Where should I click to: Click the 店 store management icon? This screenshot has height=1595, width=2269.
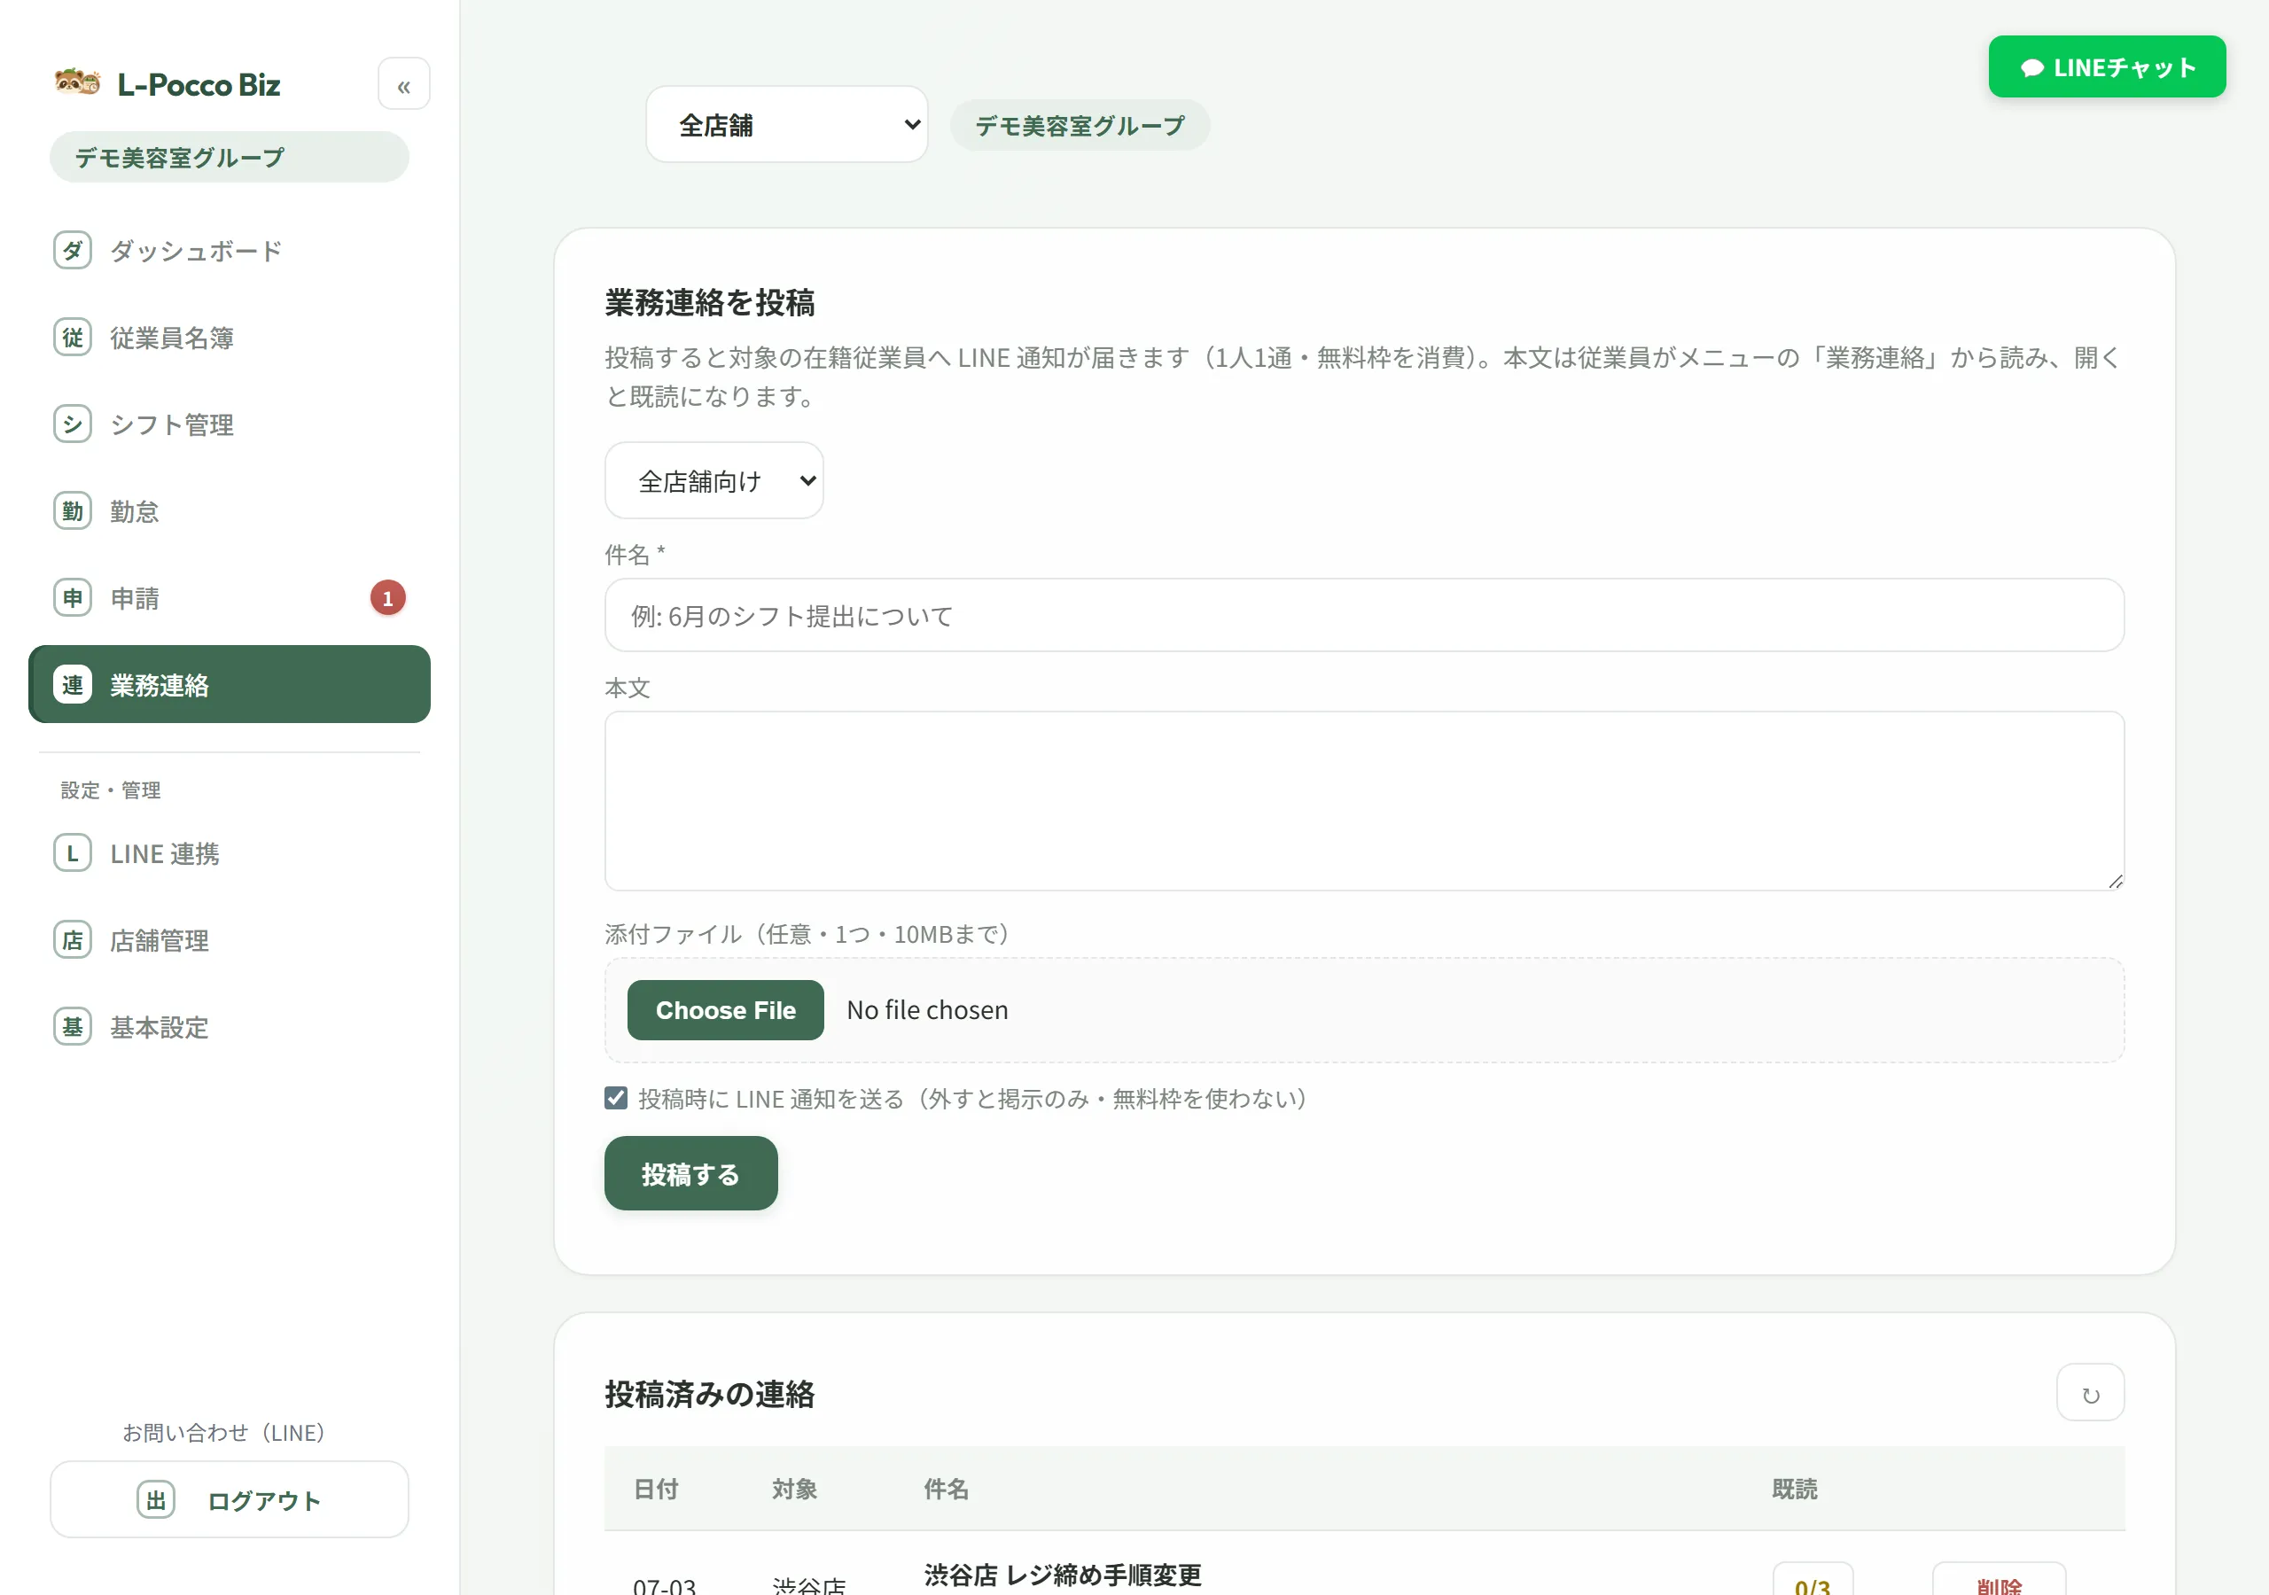click(72, 941)
